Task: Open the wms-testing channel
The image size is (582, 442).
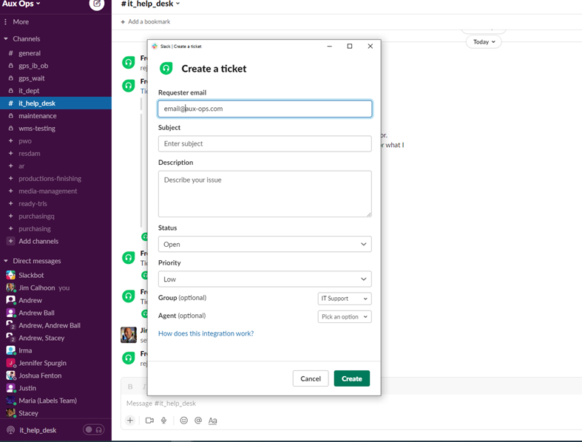Action: coord(37,129)
